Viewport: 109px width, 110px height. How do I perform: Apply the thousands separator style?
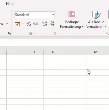click(36, 24)
